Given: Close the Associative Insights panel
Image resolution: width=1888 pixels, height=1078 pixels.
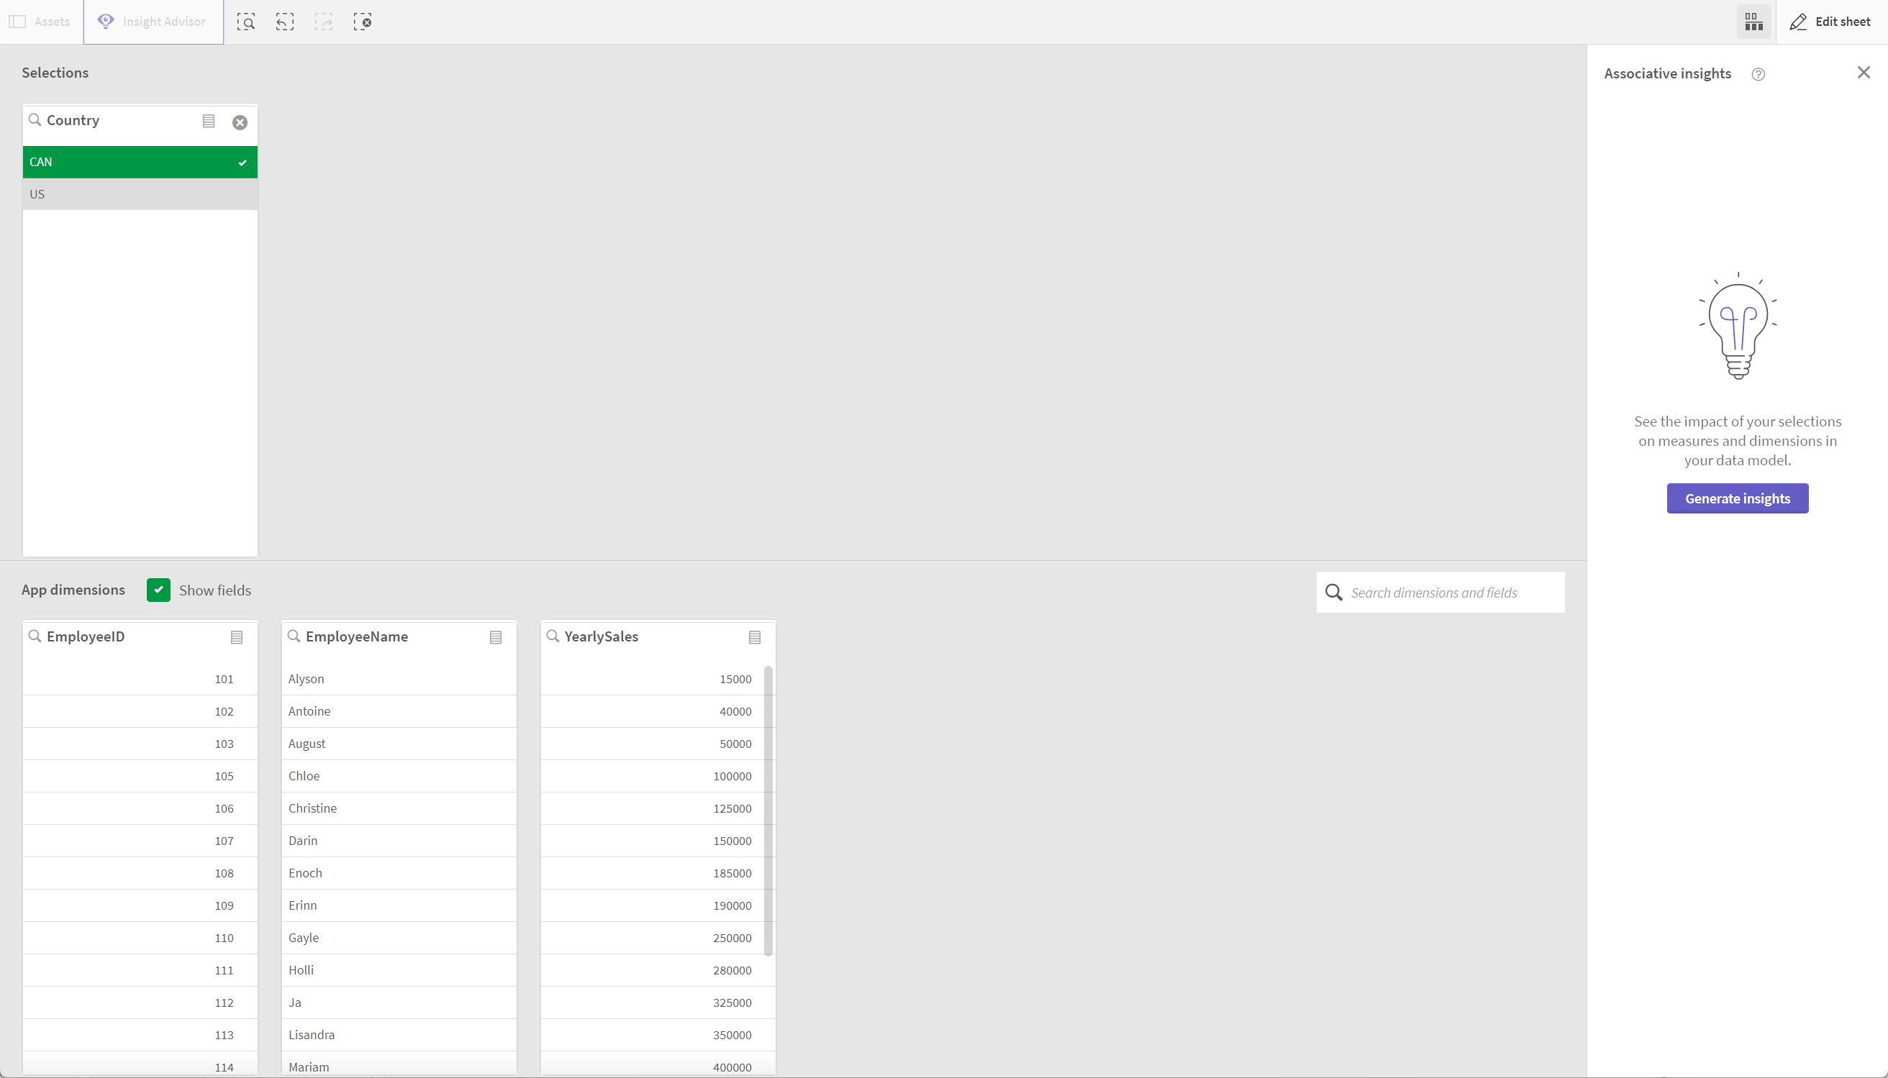Looking at the screenshot, I should (x=1865, y=73).
